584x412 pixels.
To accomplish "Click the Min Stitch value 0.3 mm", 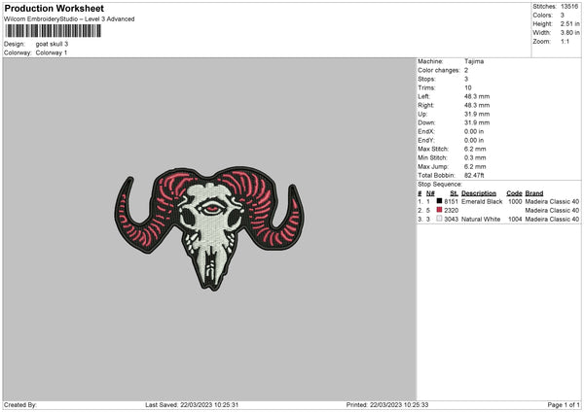I will click(475, 157).
